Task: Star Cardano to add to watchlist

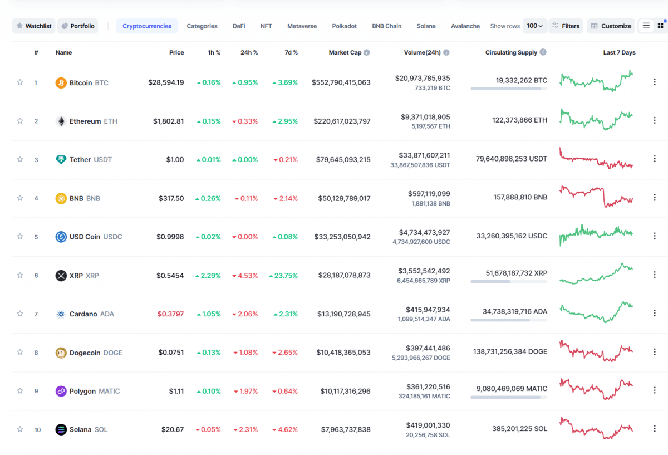Action: pyautogui.click(x=20, y=314)
